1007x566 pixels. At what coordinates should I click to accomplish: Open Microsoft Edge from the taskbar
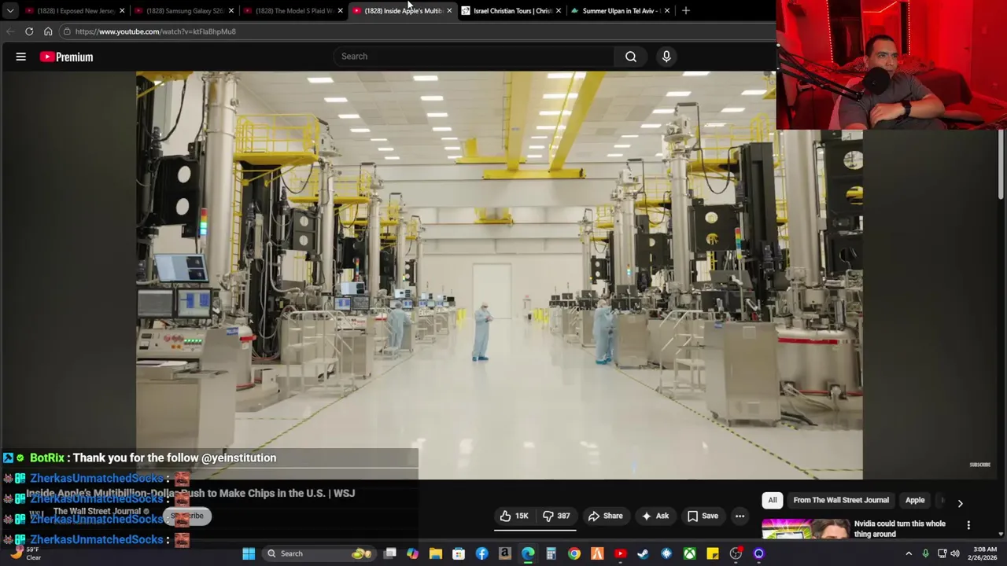click(x=528, y=553)
